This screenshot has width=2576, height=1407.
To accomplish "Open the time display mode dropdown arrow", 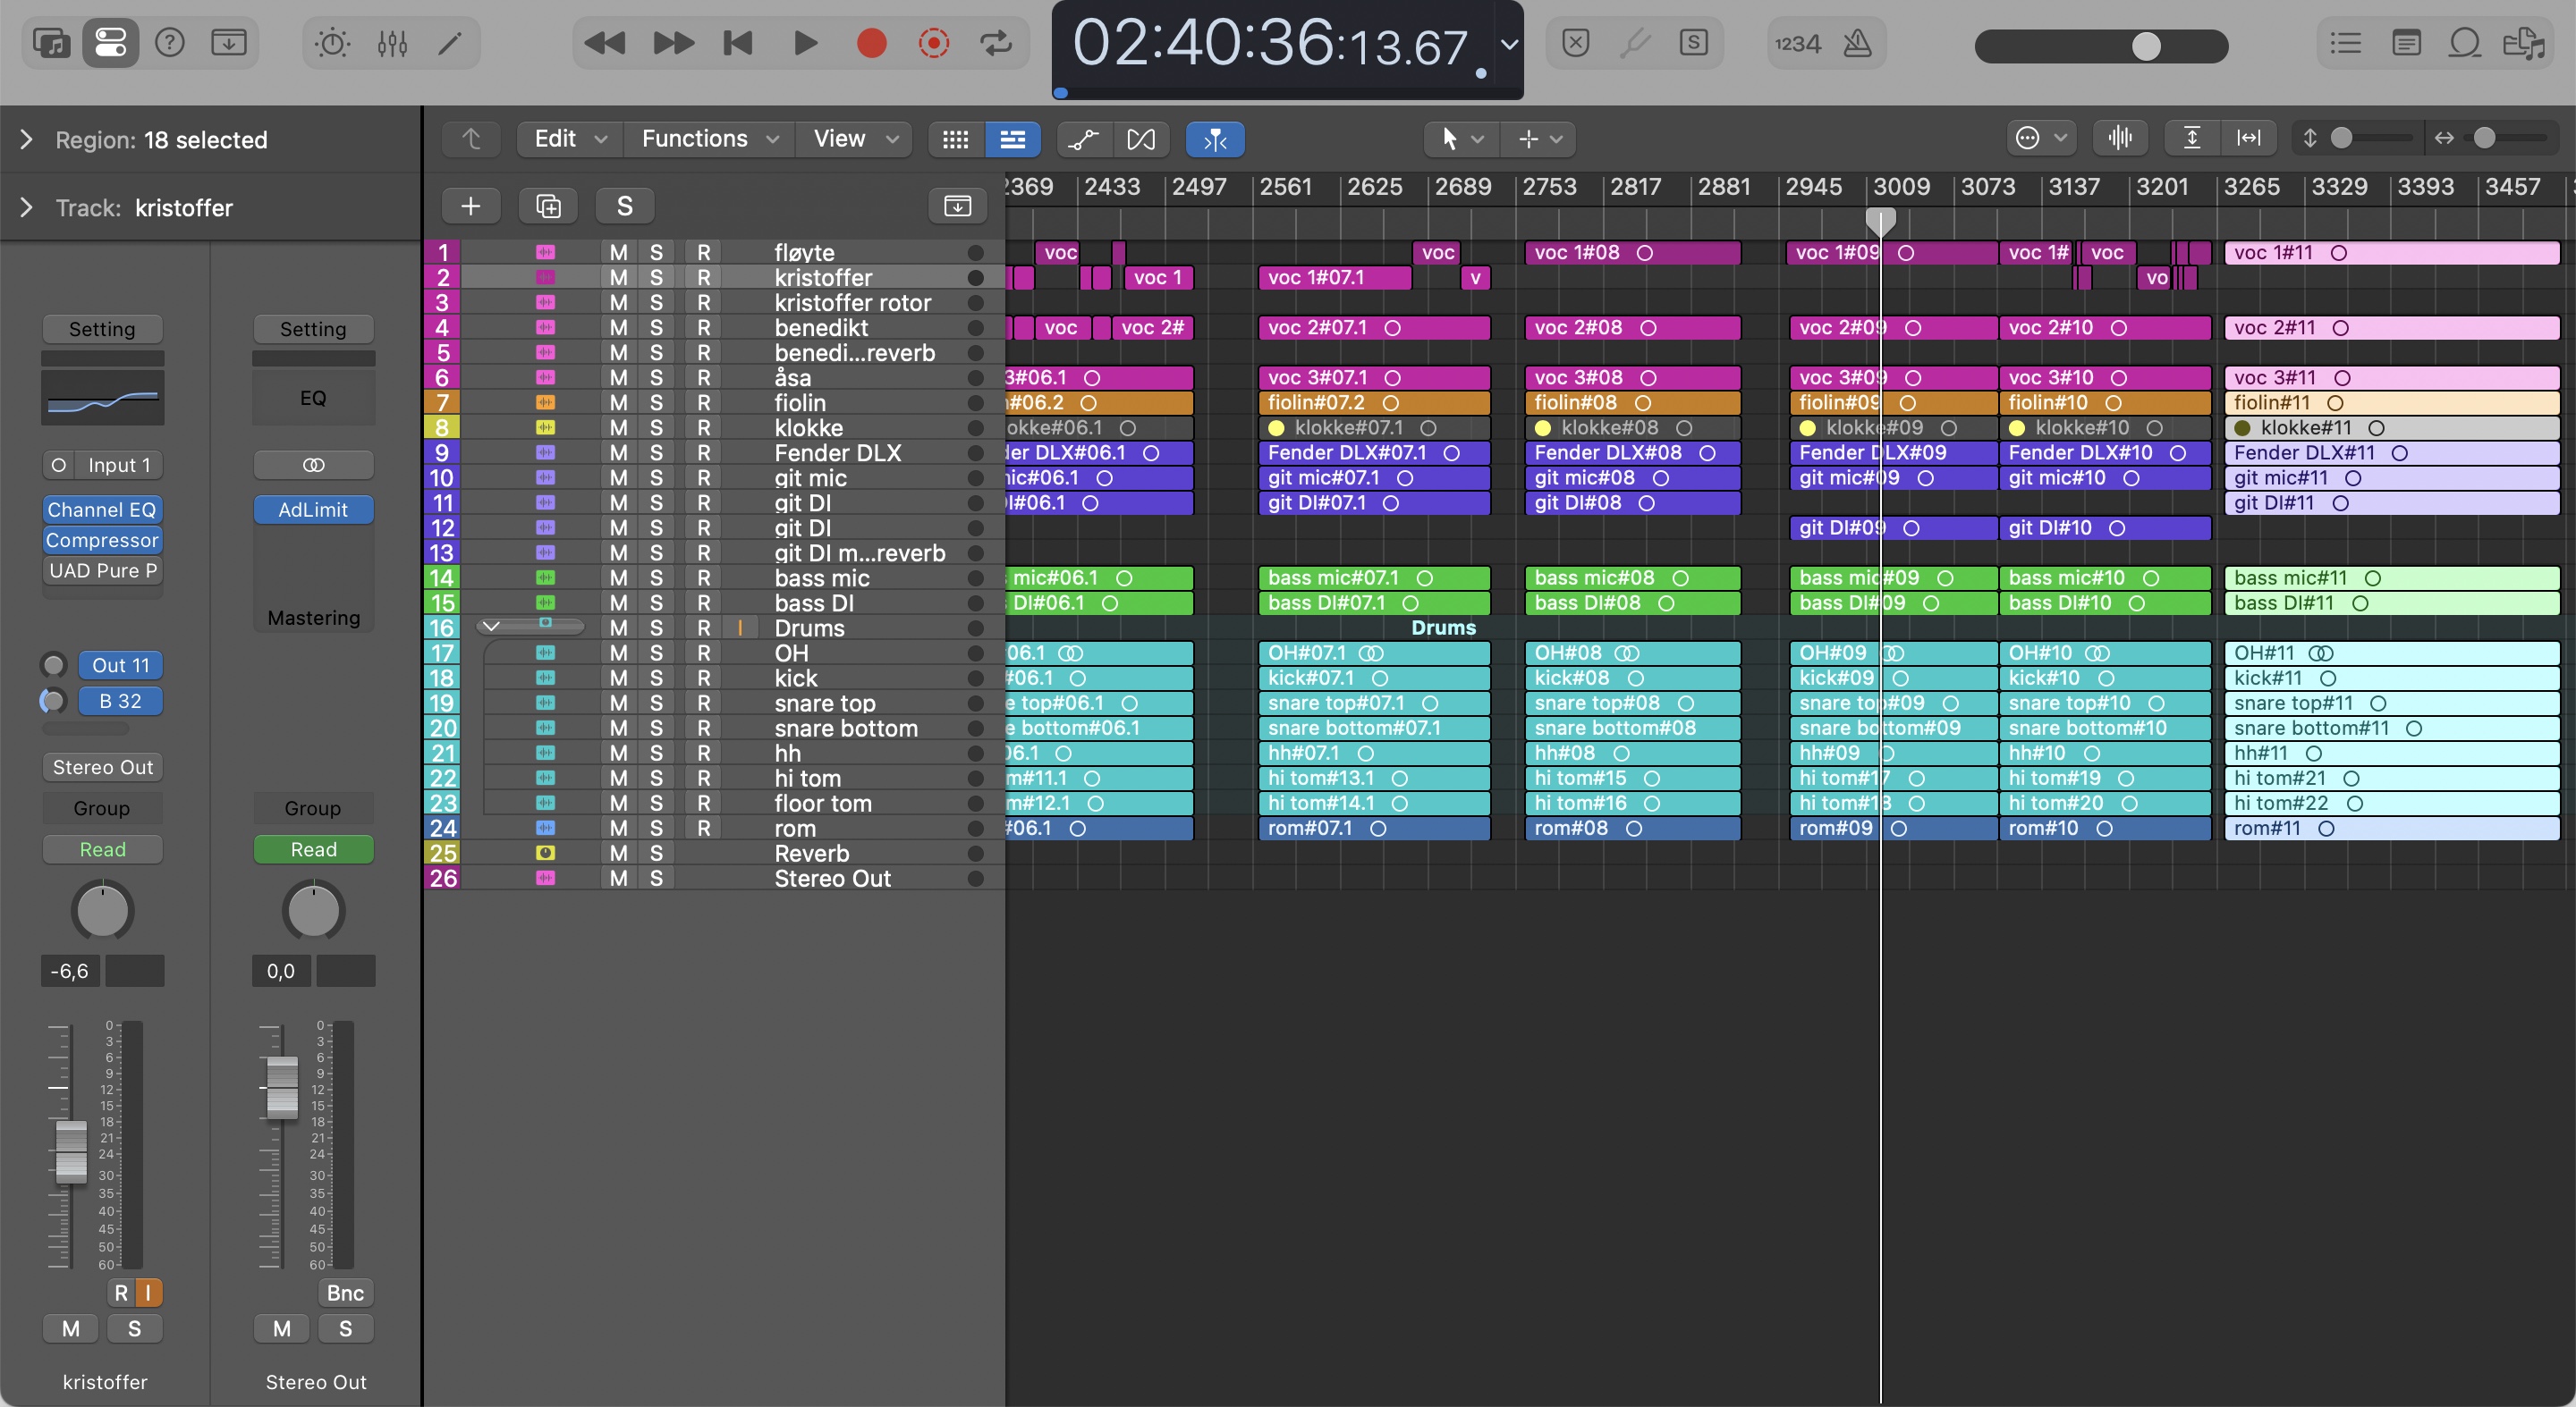I will click(x=1509, y=44).
